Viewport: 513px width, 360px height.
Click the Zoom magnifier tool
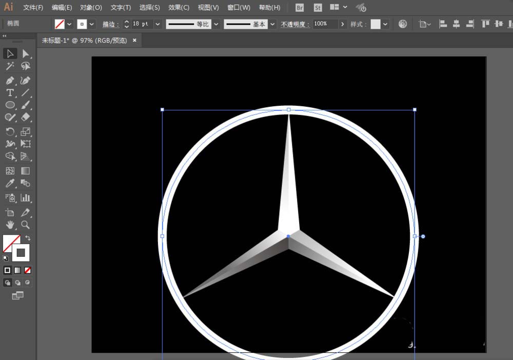pos(25,225)
